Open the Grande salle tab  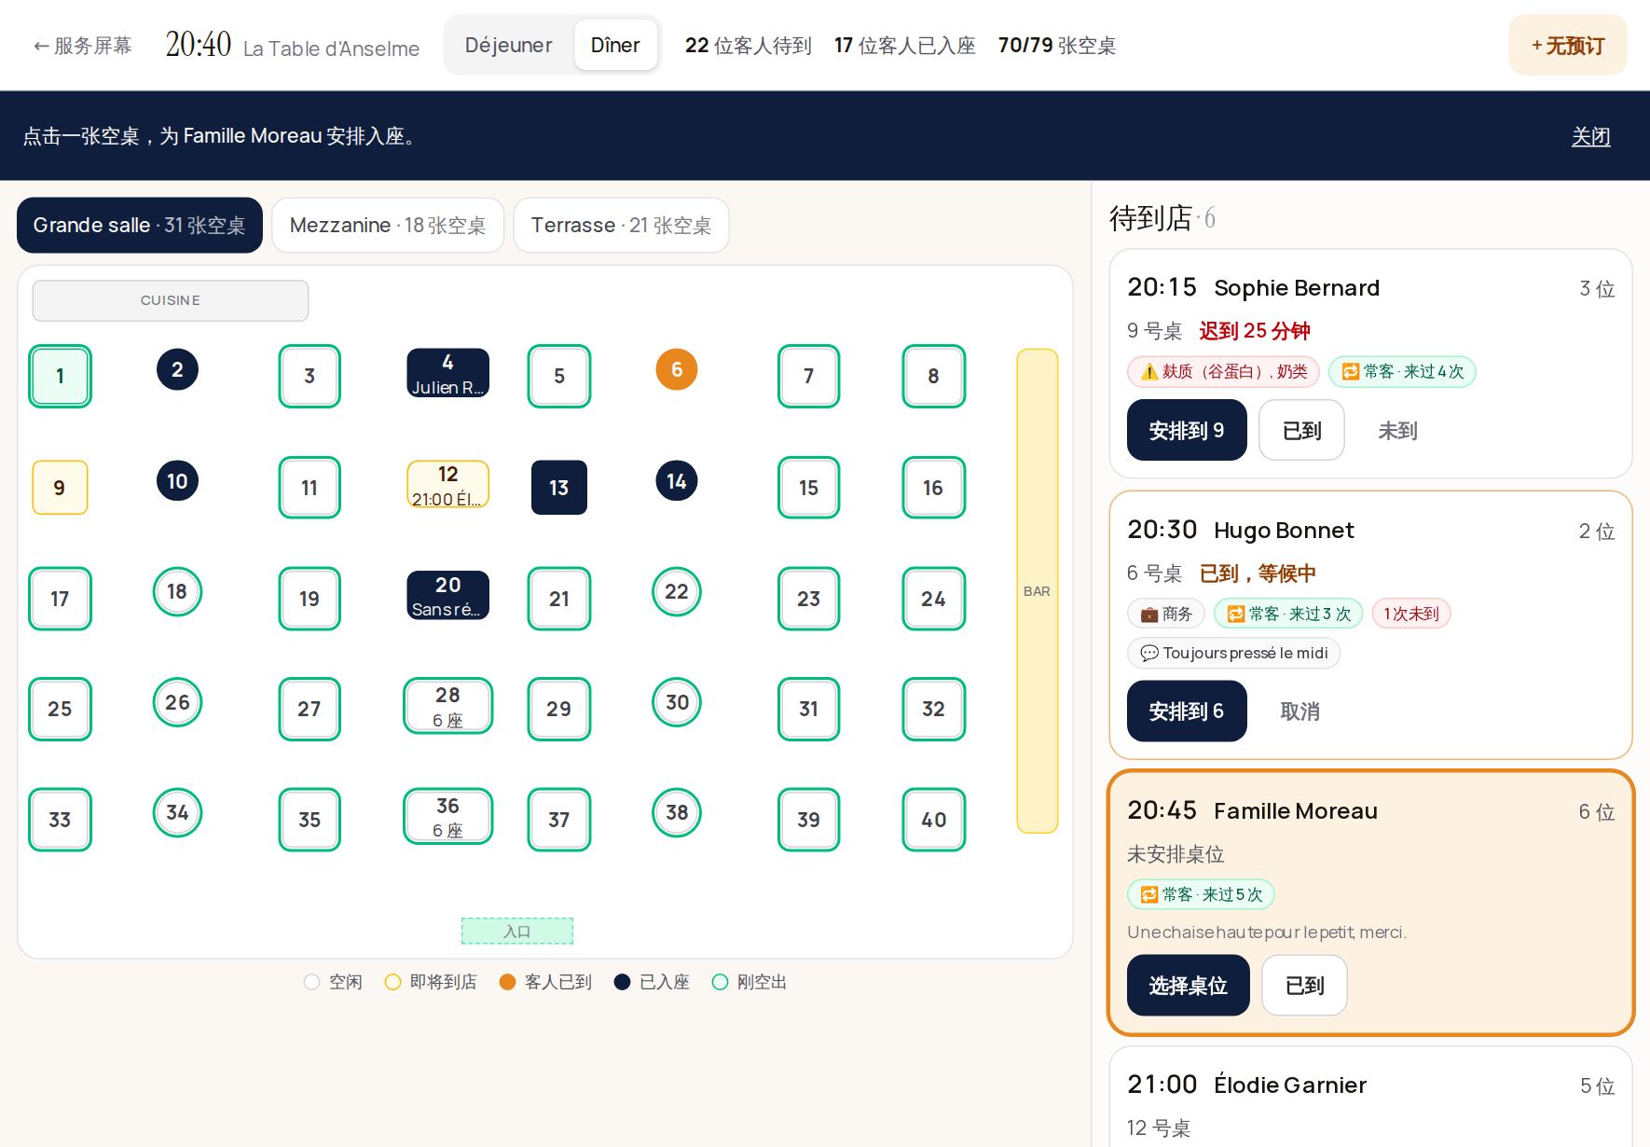[140, 225]
